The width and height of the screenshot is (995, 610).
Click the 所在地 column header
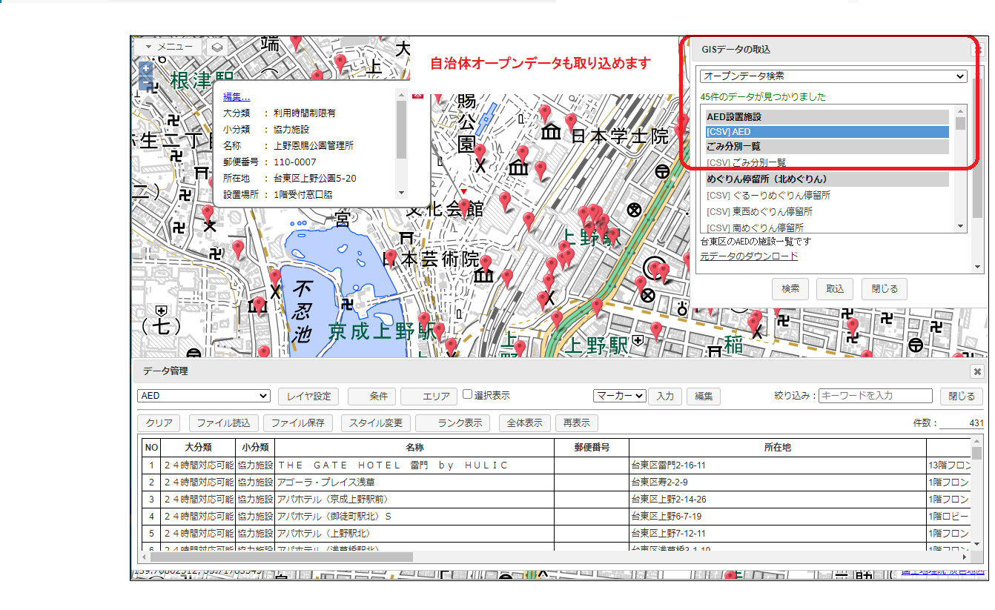pos(778,448)
